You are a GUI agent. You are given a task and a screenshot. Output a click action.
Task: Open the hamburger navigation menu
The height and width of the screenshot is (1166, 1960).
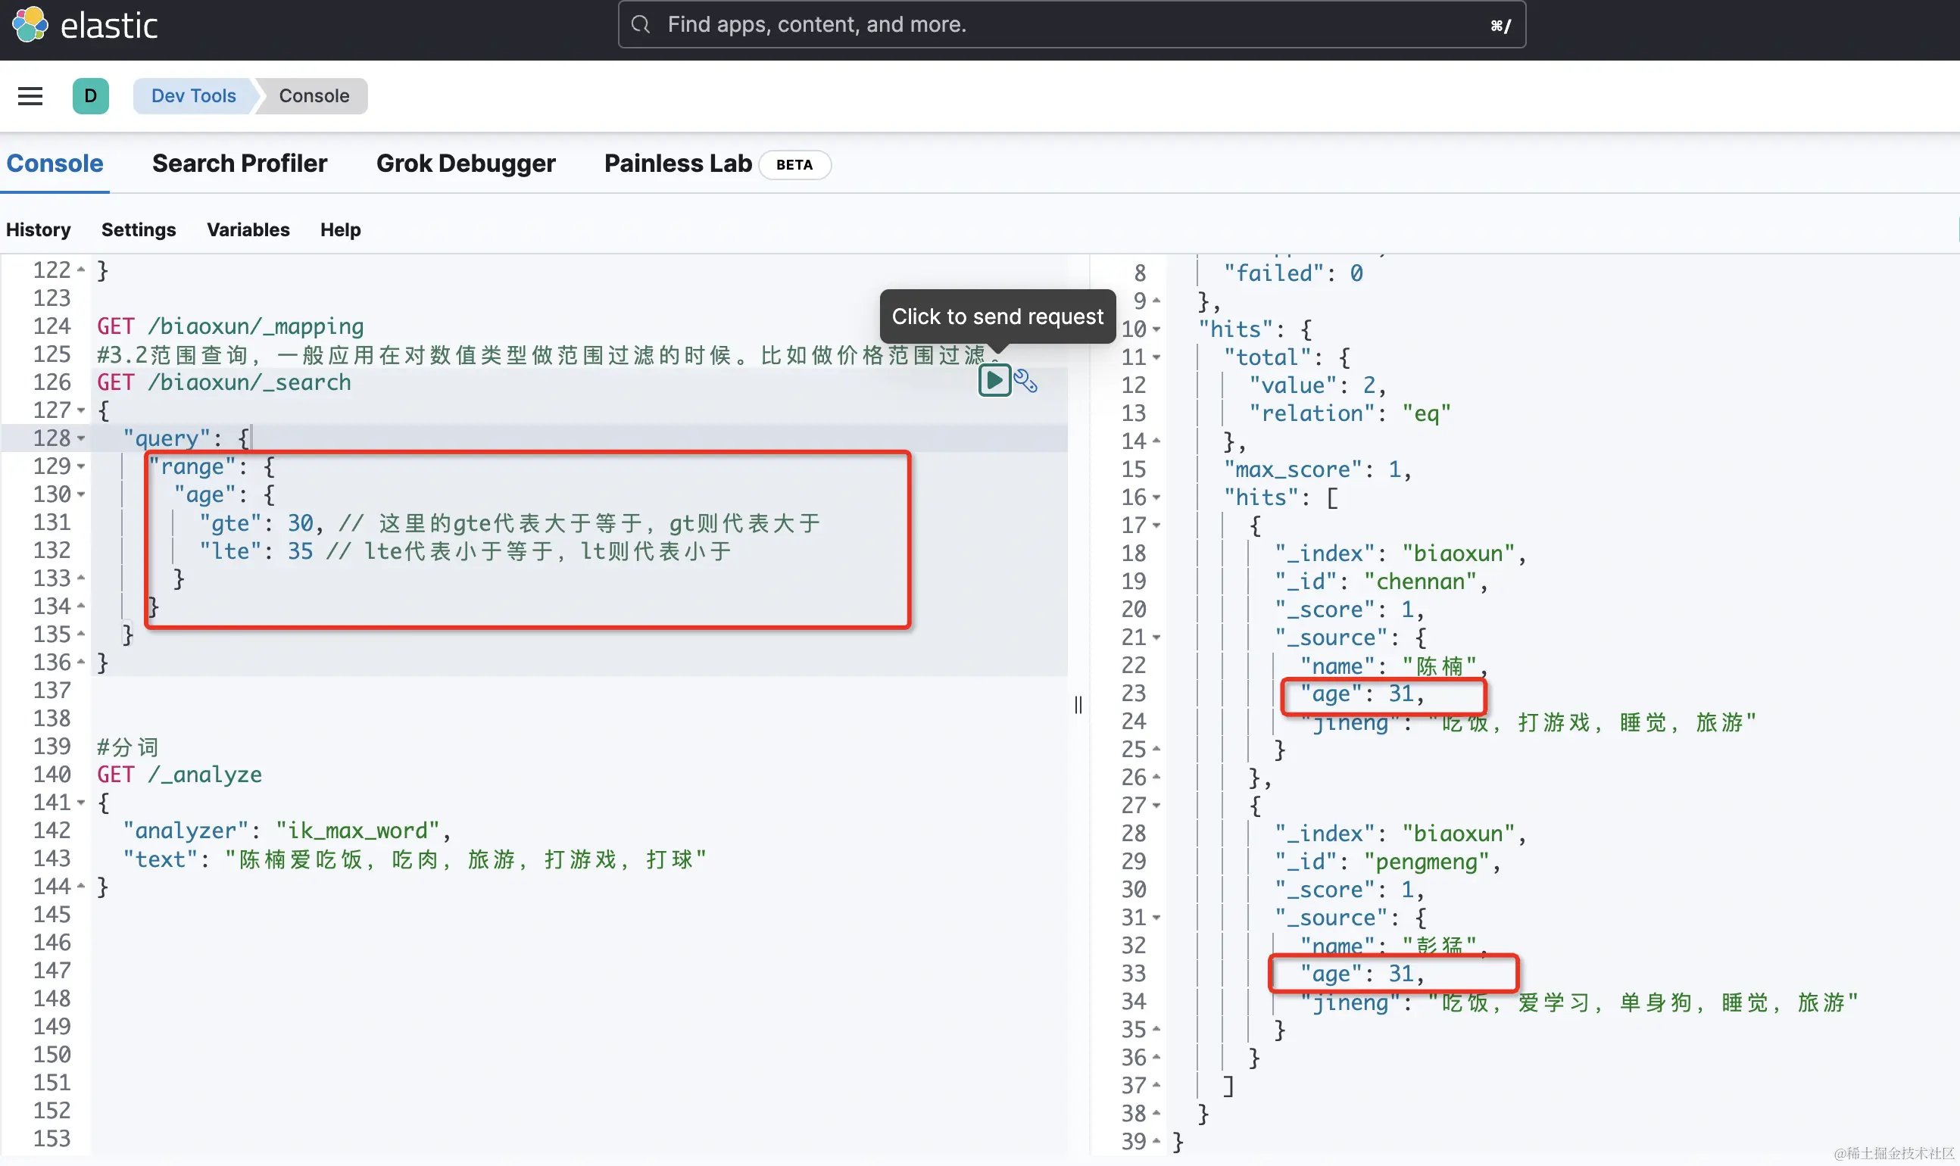point(30,96)
